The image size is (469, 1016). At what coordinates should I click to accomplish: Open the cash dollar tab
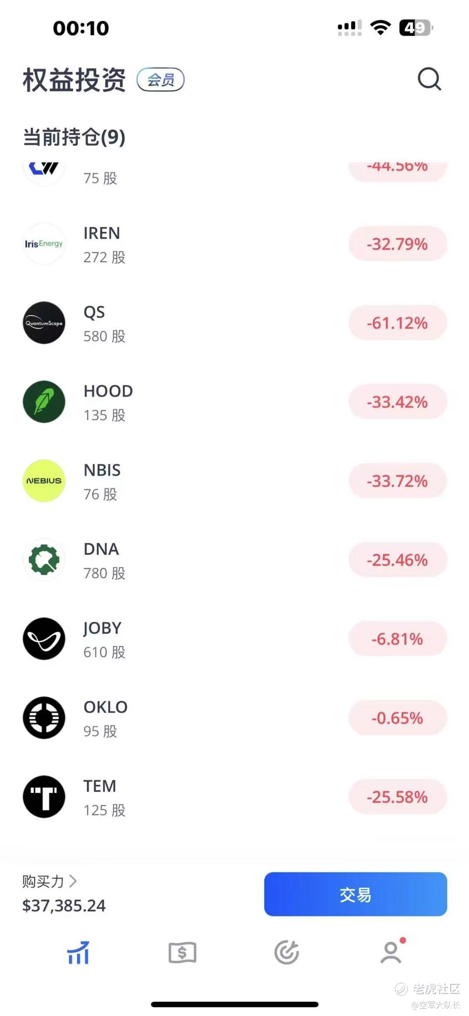coord(182,953)
